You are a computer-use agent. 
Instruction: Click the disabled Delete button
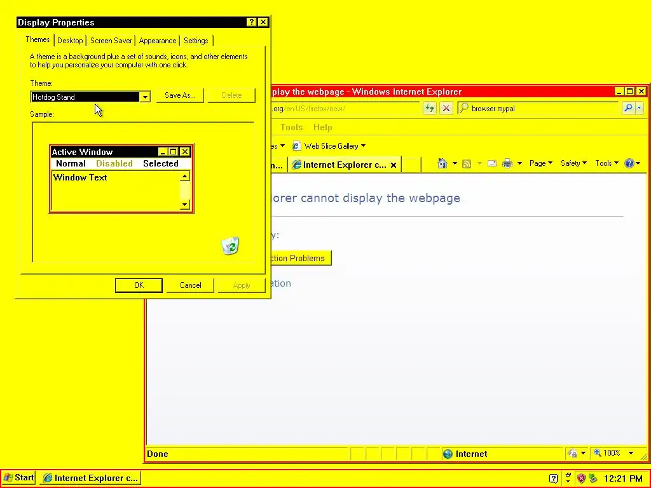click(x=231, y=95)
